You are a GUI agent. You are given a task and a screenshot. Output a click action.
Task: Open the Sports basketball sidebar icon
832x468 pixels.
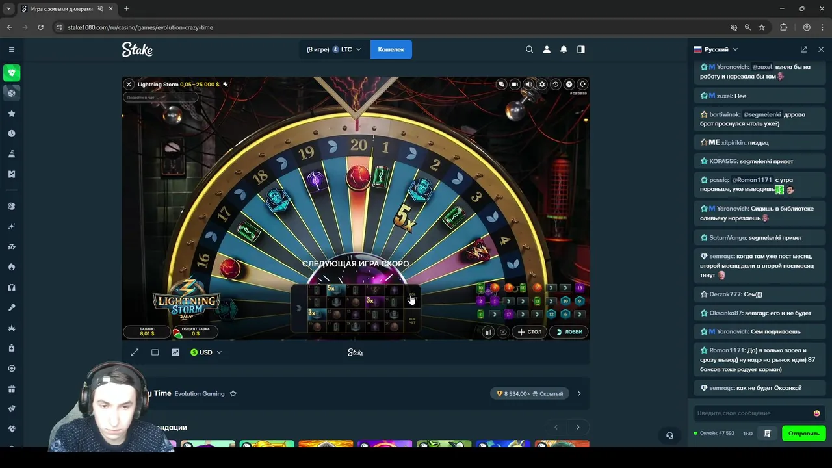coord(12,93)
